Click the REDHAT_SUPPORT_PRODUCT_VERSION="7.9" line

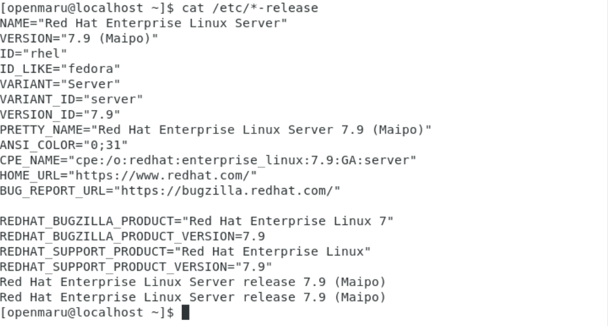point(136,266)
